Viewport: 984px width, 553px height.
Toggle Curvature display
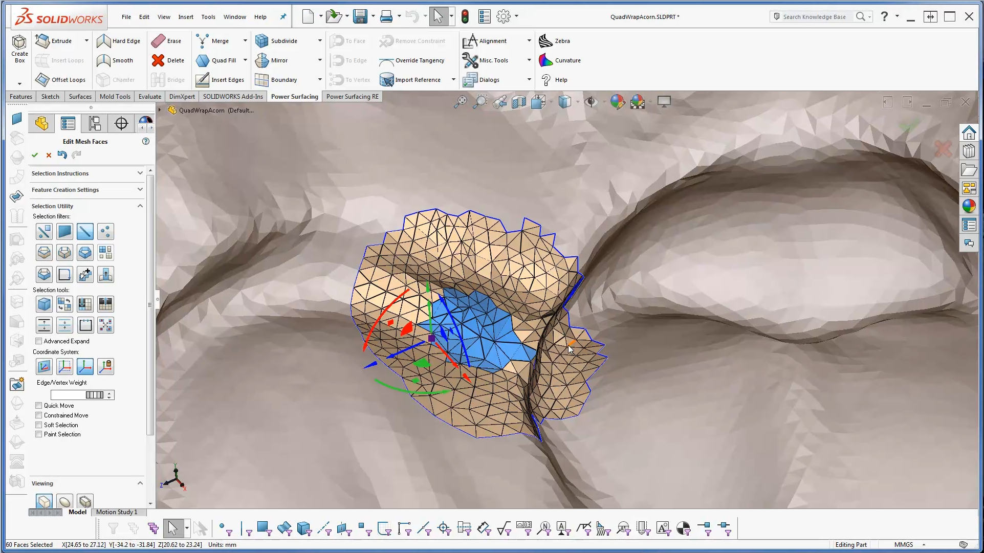coord(560,60)
